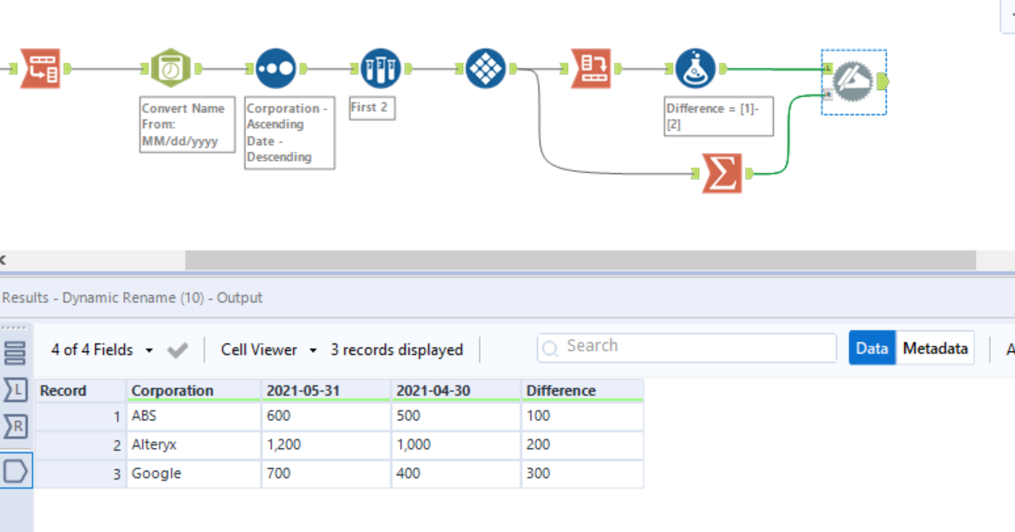Select the red tool after Cross Tab
Viewport: 1015px width, 532px height.
(x=591, y=68)
